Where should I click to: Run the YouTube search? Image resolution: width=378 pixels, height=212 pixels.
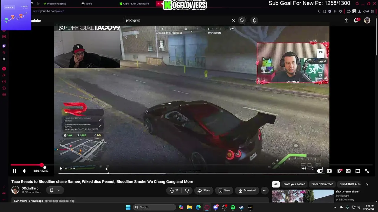[242, 20]
